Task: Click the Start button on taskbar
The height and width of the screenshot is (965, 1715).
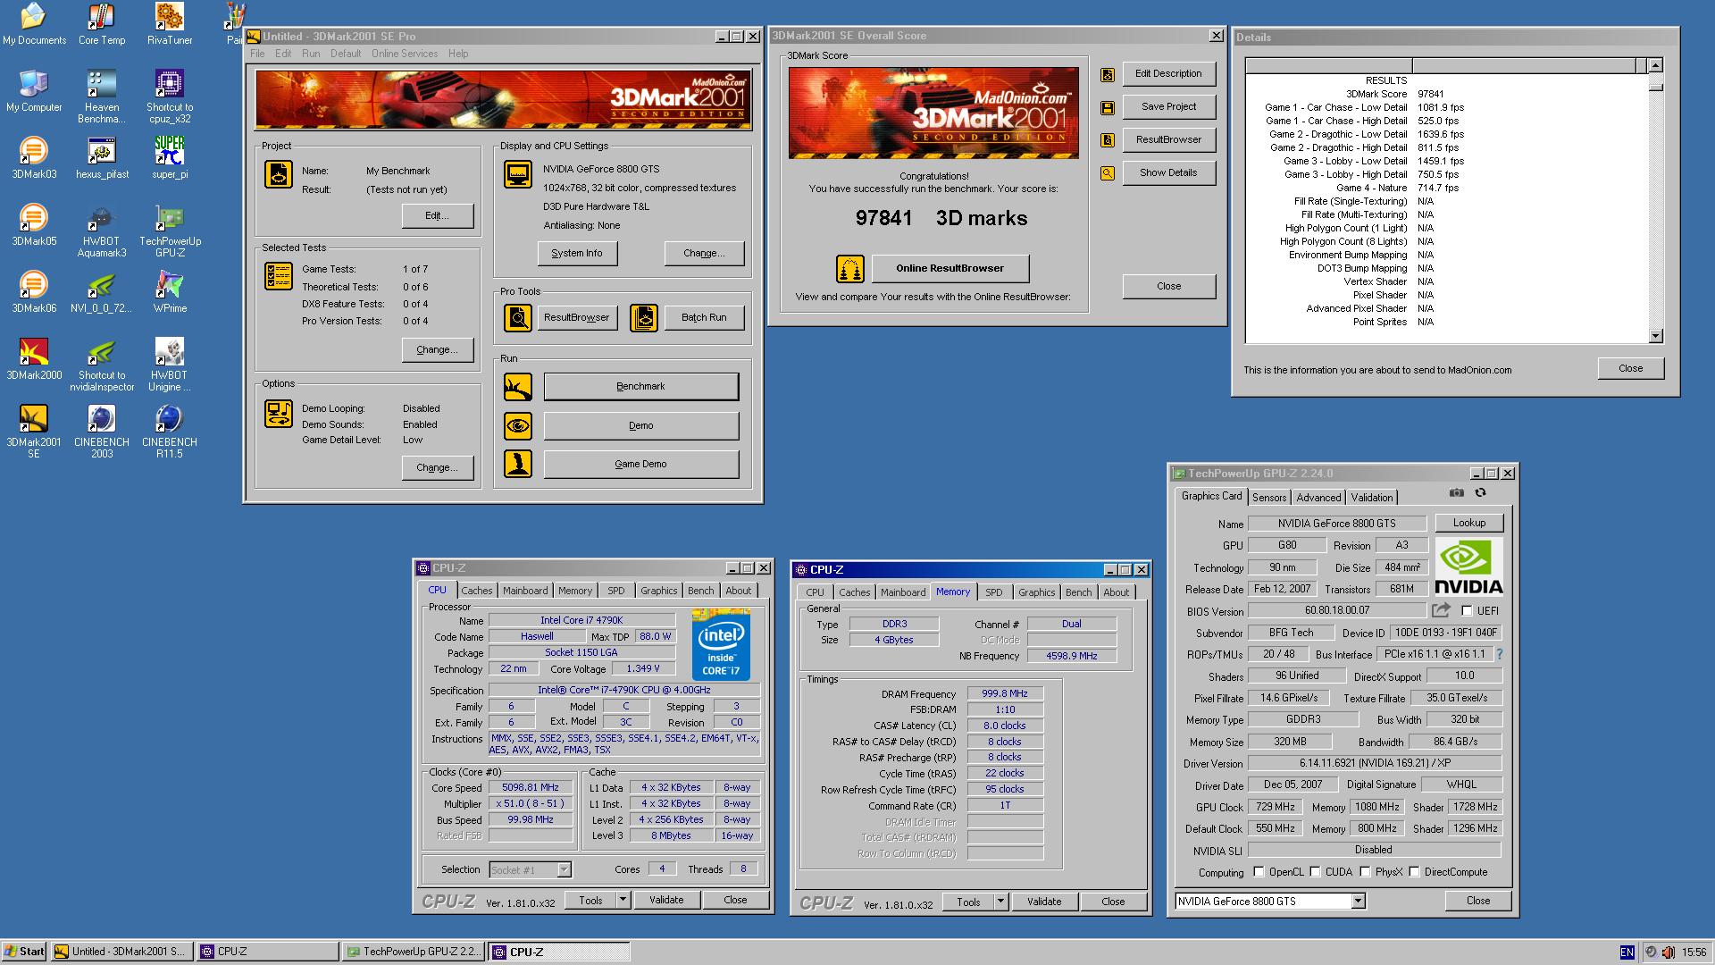Action: coord(24,952)
